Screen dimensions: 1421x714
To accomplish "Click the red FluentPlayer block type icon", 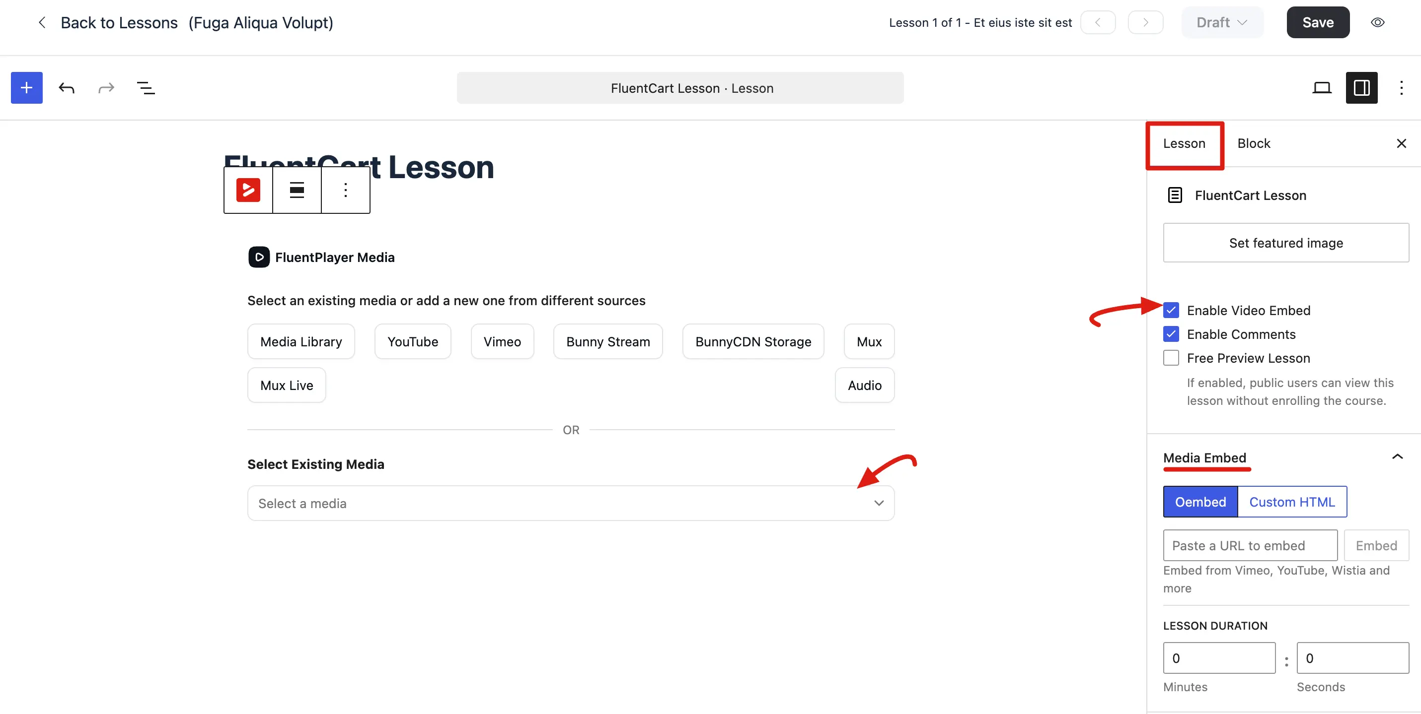I will [248, 190].
